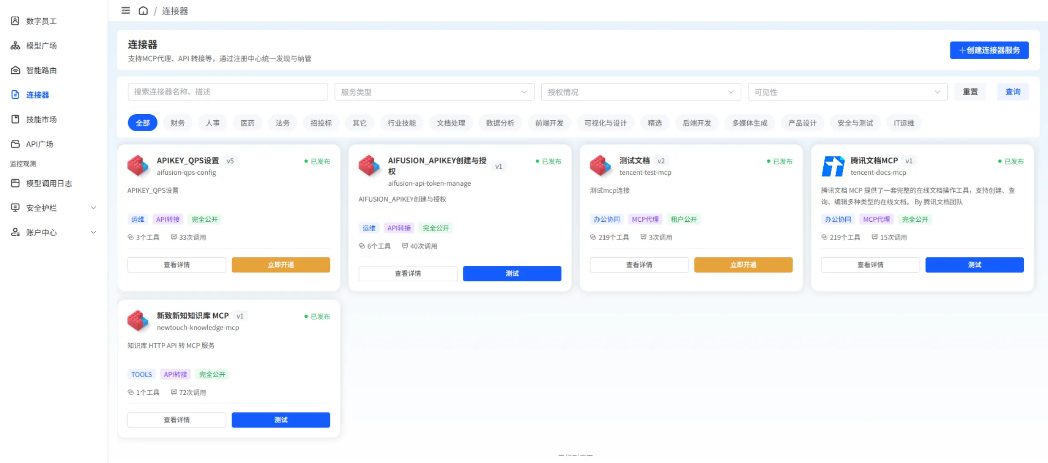The height and width of the screenshot is (463, 1048).
Task: Click 查看详情 on AIFUSION_APIKEY创建与授权 card
Action: [x=408, y=274]
